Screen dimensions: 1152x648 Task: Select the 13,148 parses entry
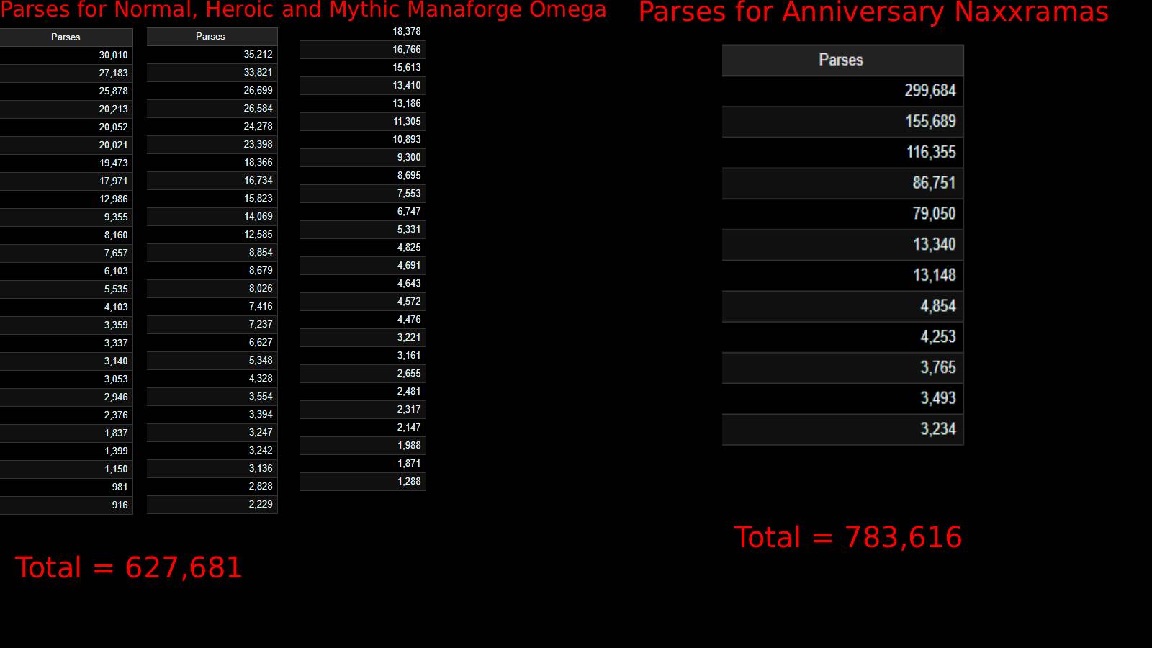tap(842, 275)
